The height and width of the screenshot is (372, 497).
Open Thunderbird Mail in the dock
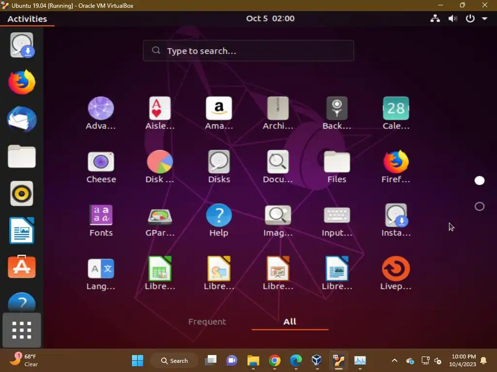click(22, 119)
